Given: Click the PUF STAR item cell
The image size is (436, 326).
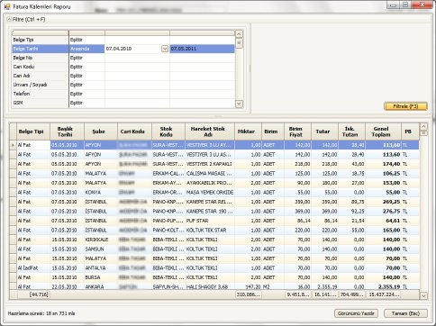Looking at the screenshot, I should pos(210,221).
